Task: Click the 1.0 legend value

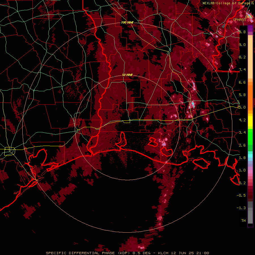Action: [242, 170]
